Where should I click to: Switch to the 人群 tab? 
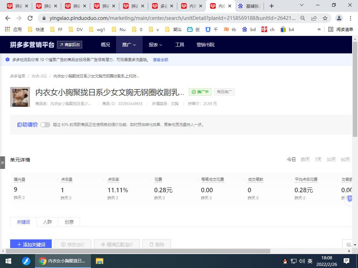point(48,222)
